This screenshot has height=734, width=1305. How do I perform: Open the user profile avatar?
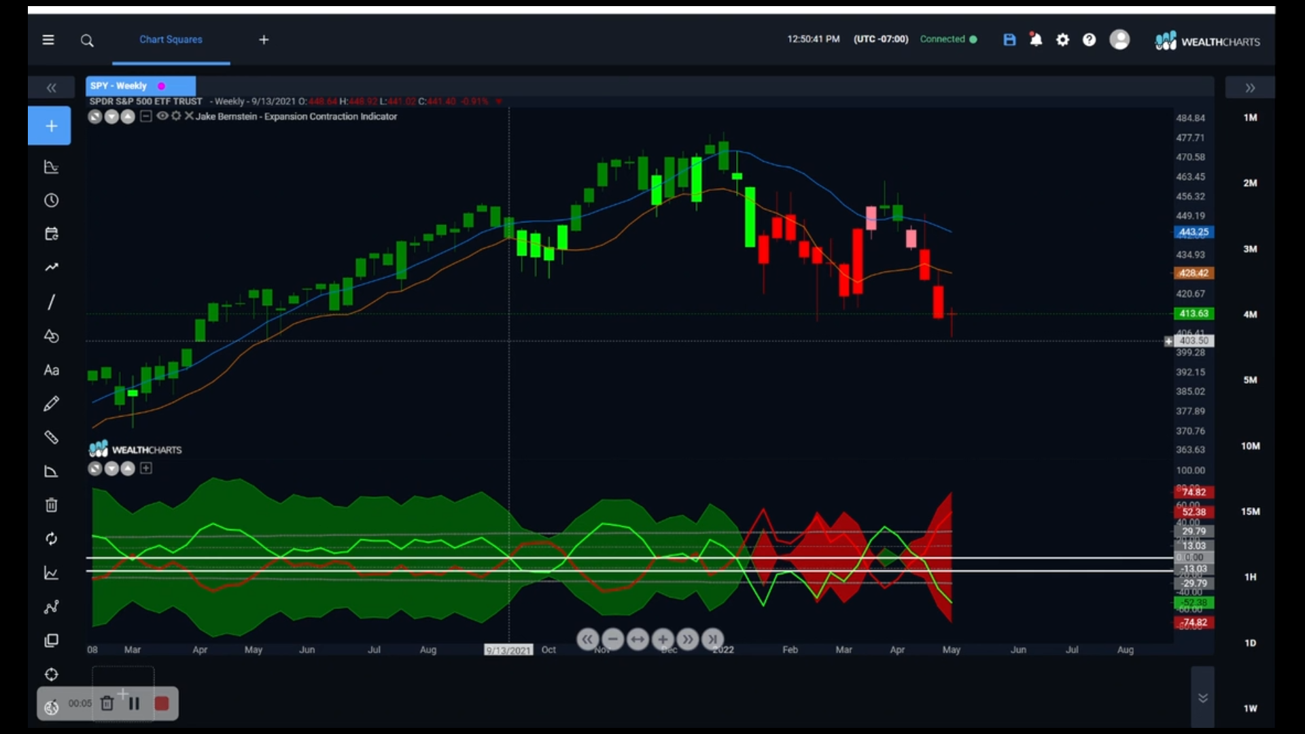pyautogui.click(x=1119, y=39)
